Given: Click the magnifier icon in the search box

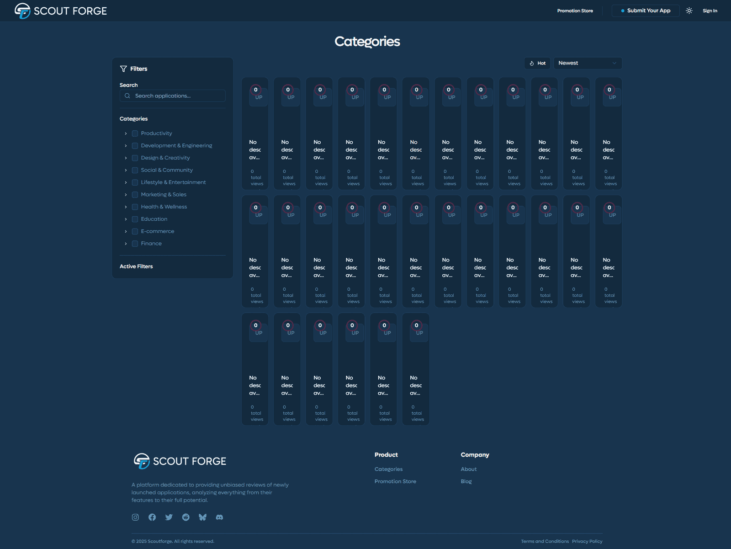Looking at the screenshot, I should coord(127,96).
